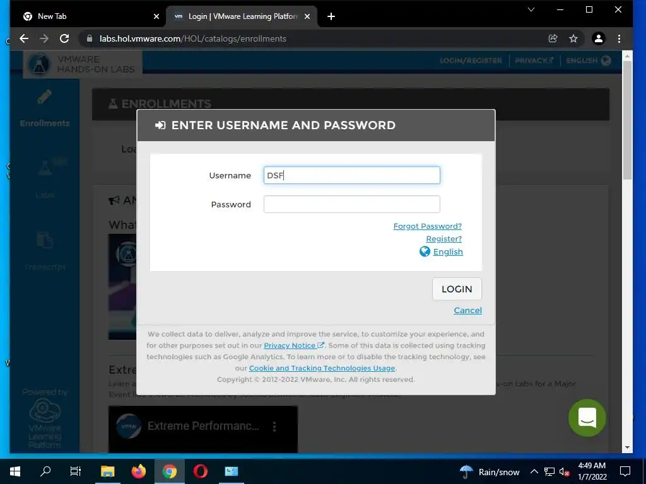The height and width of the screenshot is (484, 646).
Task: Click the muted volume tray icon
Action: point(564,472)
